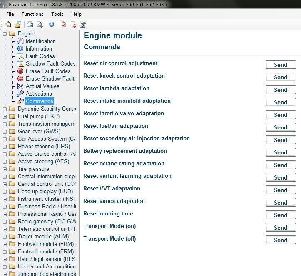
Task: Send Transport Mode (on) command
Action: (x=281, y=228)
